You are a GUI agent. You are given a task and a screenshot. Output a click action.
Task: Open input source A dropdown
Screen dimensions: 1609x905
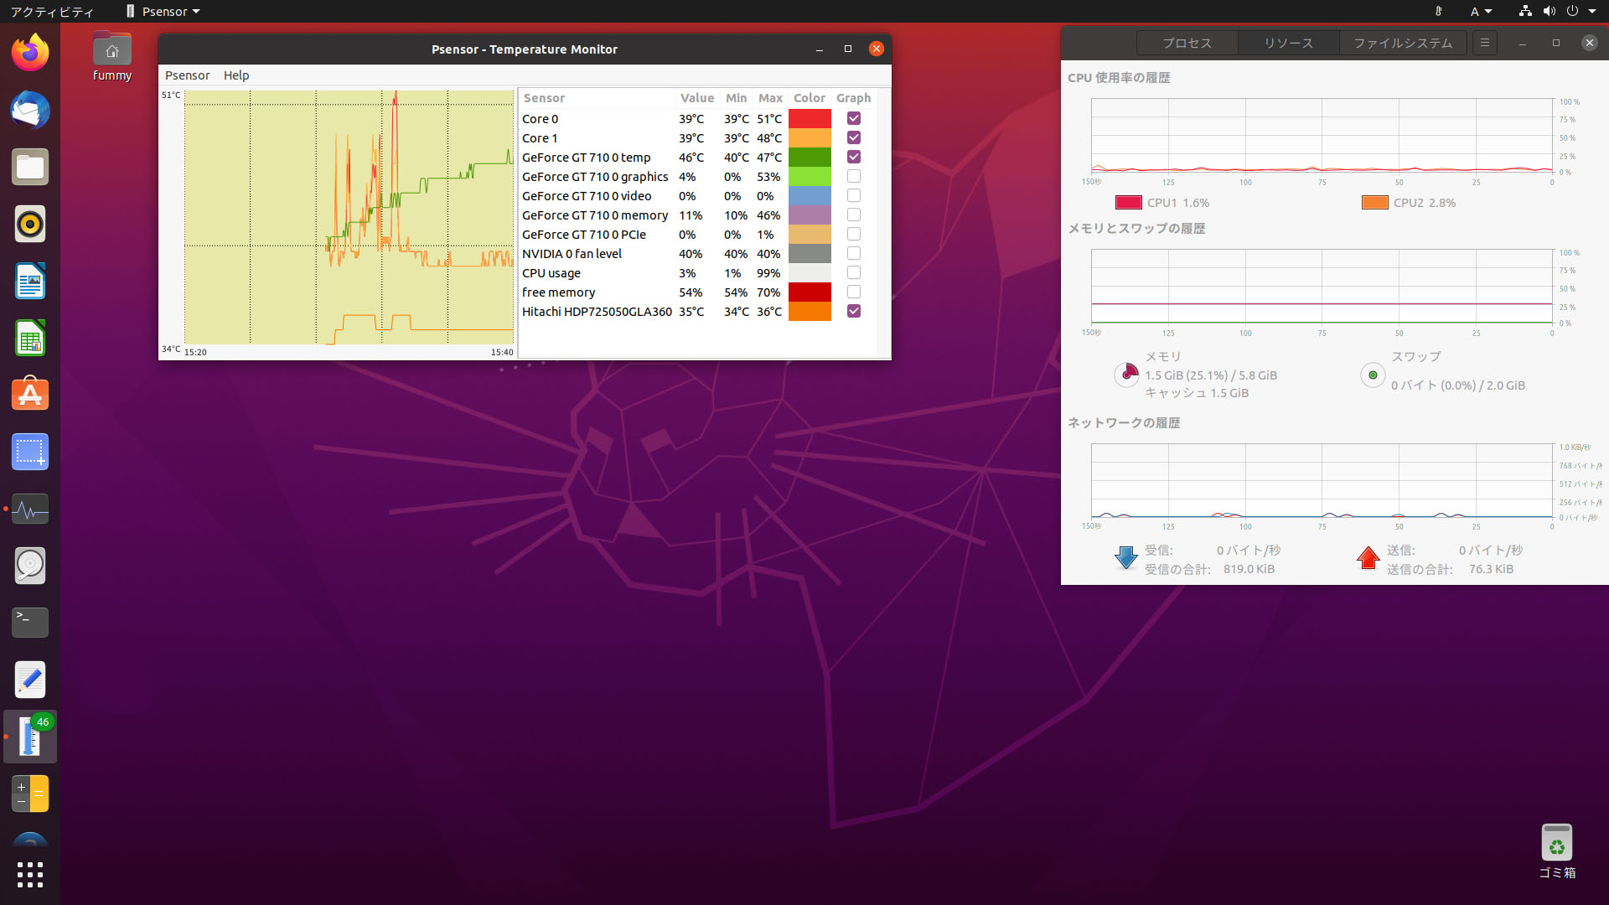coord(1481,12)
